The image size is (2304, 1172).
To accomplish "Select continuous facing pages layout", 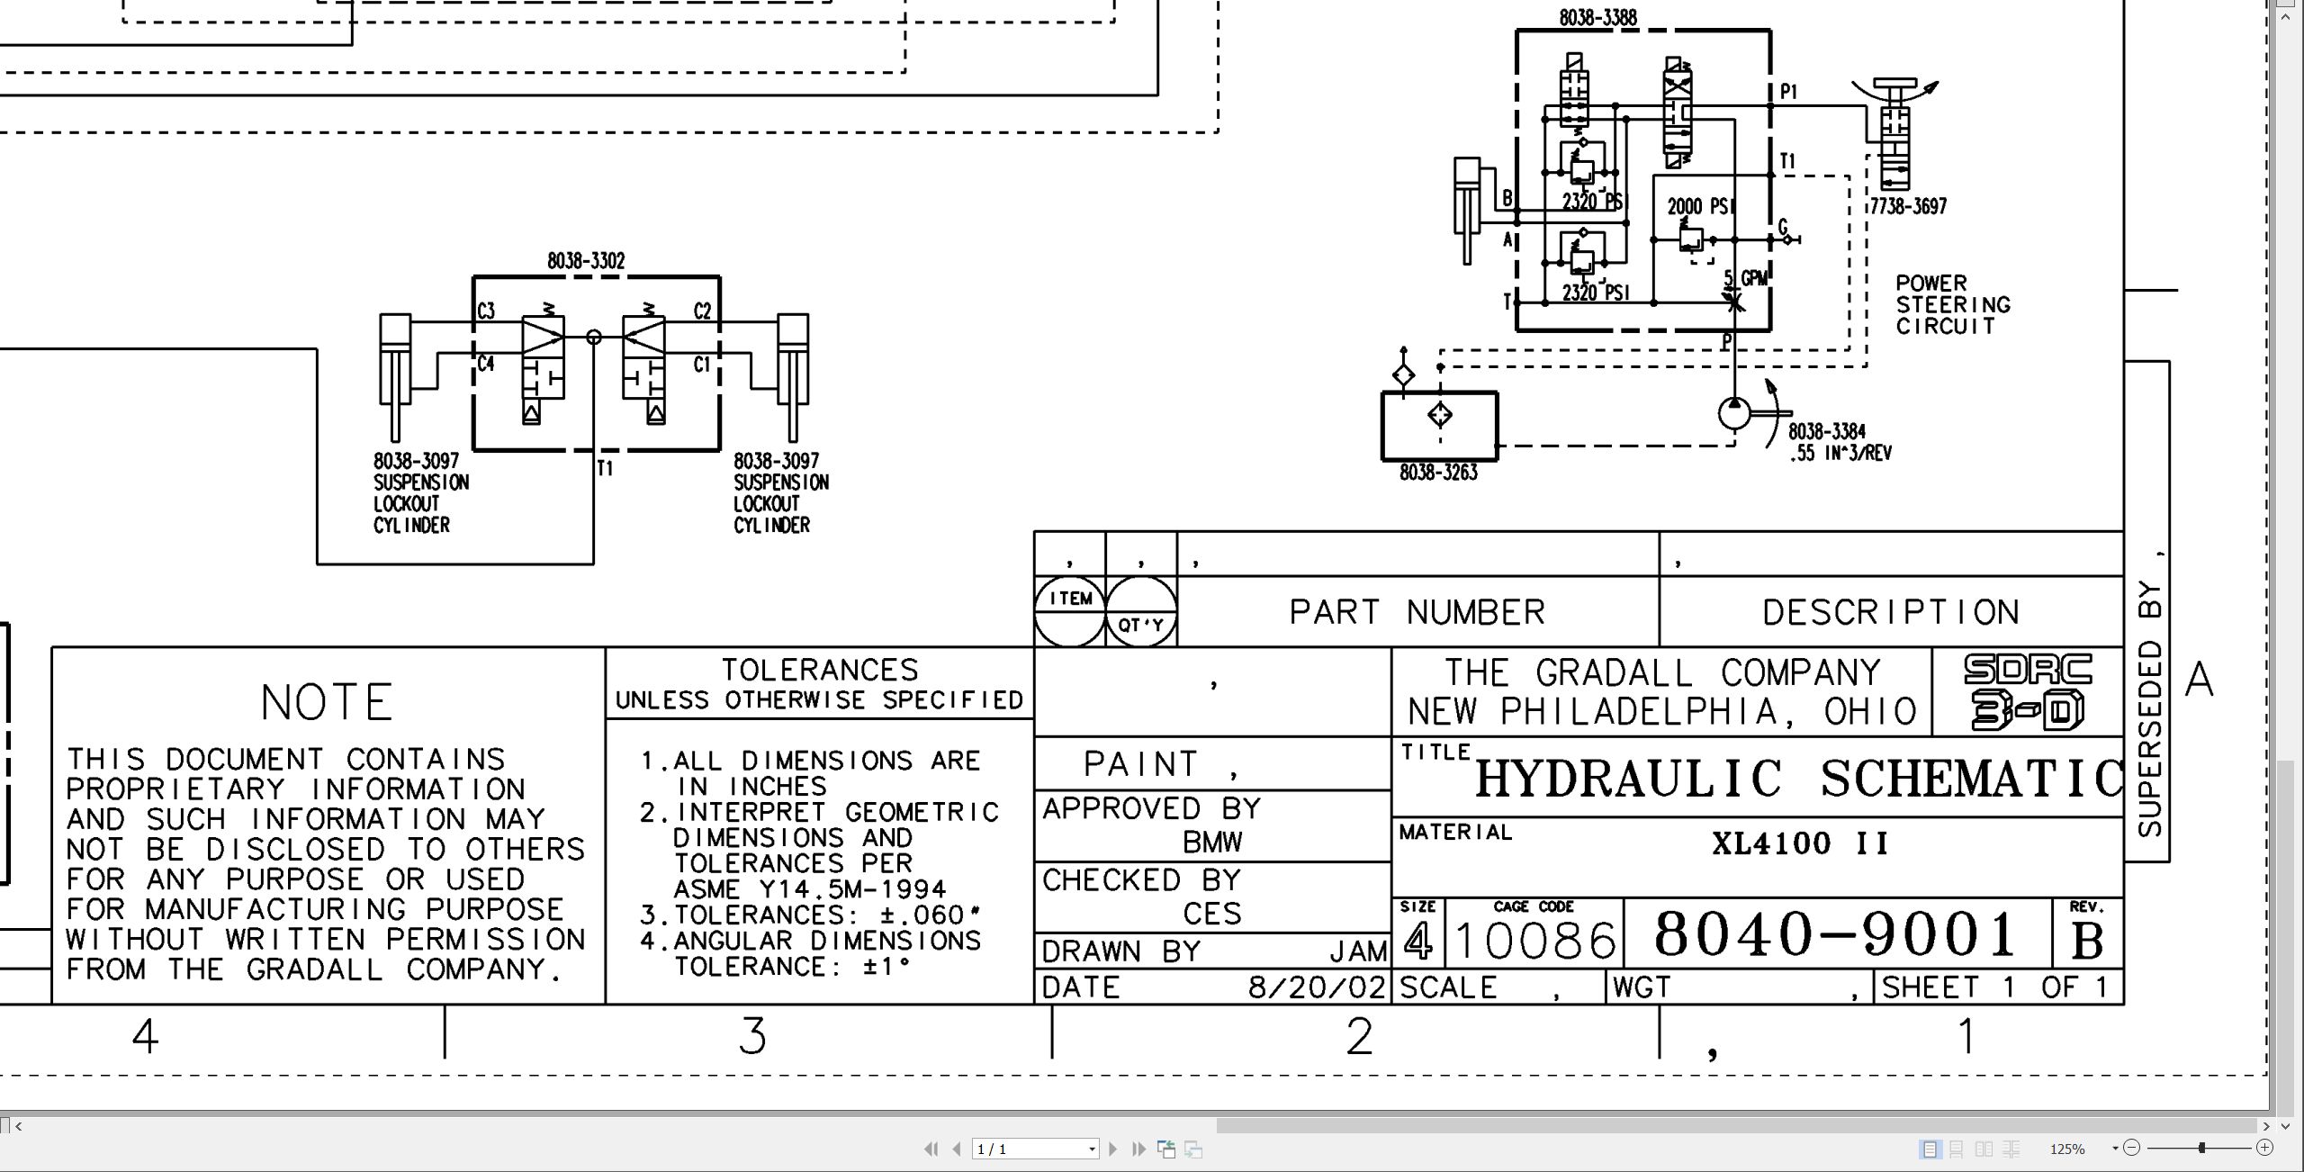I will (2011, 1149).
